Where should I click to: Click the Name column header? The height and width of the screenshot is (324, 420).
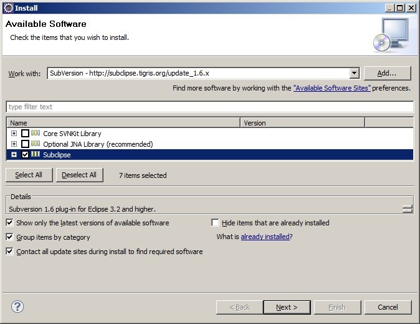pos(123,123)
